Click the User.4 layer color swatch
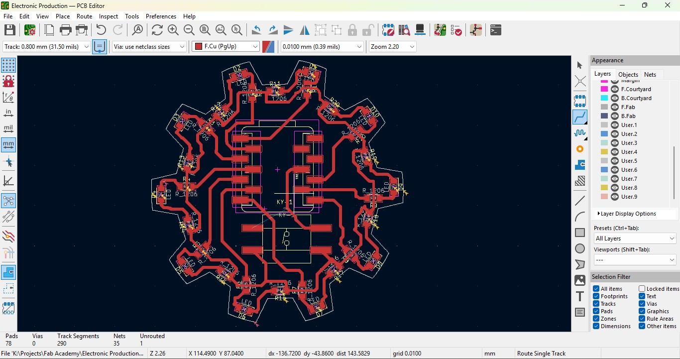The image size is (680, 359). pyautogui.click(x=604, y=152)
